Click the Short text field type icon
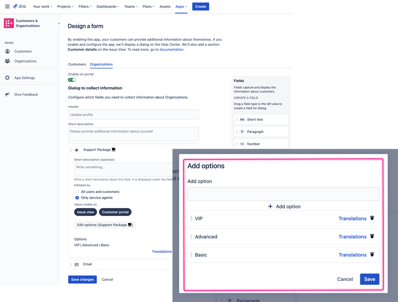 pyautogui.click(x=242, y=119)
